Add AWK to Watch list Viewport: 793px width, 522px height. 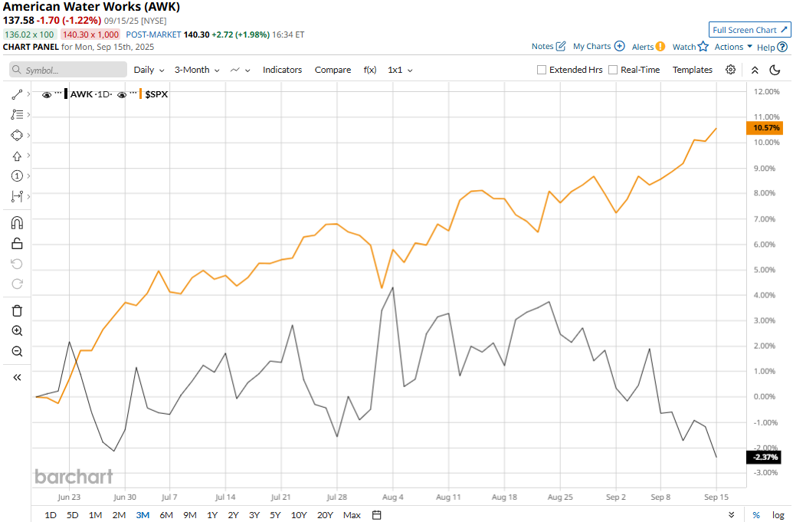(x=690, y=47)
